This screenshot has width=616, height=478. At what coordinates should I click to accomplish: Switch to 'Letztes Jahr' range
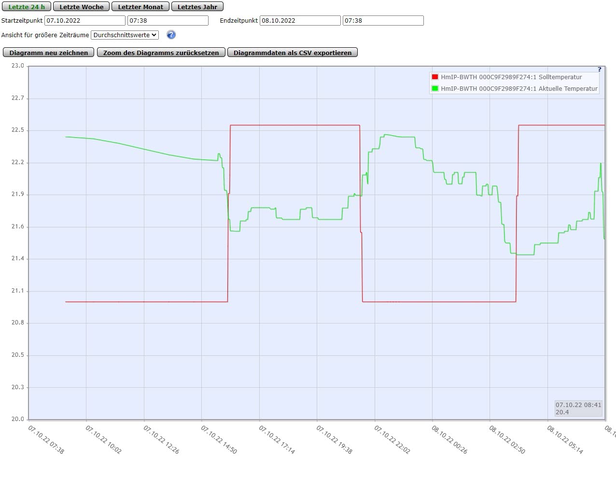coord(197,7)
